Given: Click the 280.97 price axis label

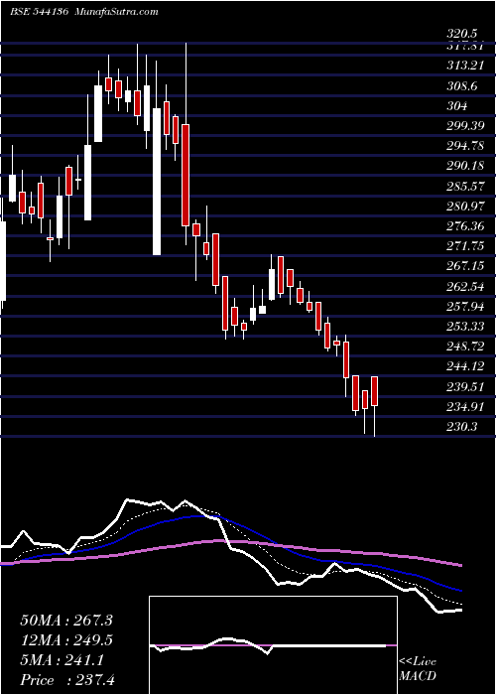Looking at the screenshot, I should 465,207.
